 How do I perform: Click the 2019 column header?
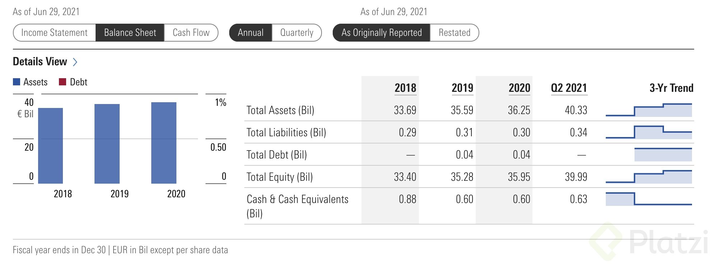point(462,88)
